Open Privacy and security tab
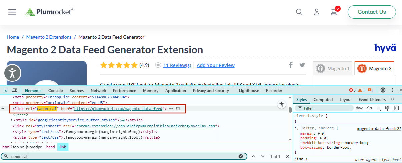Viewport: 402px width, 163px height. point(211,91)
